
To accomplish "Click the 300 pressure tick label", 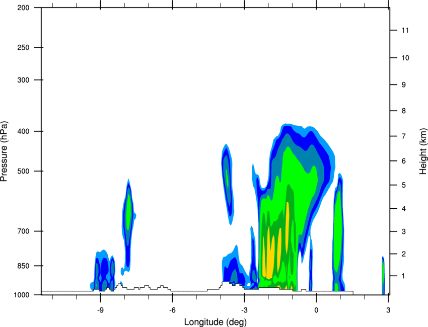I will (23, 80).
